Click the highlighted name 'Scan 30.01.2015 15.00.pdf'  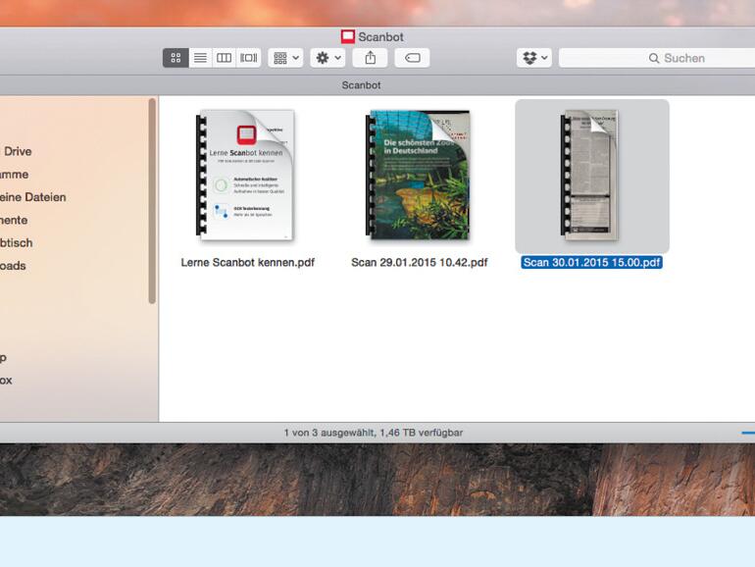[592, 263]
